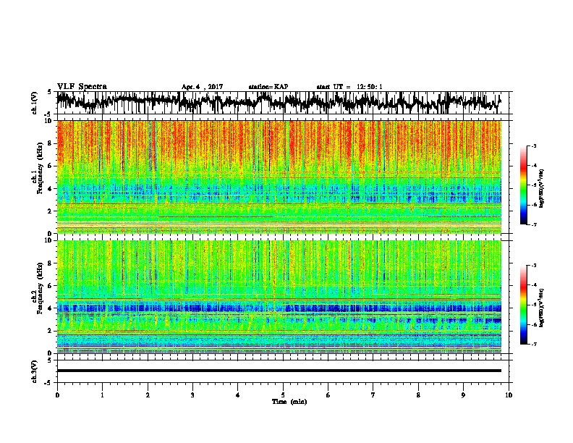Click the ch.1 spectrogram panel
The image size is (573, 443).
[x=279, y=177]
